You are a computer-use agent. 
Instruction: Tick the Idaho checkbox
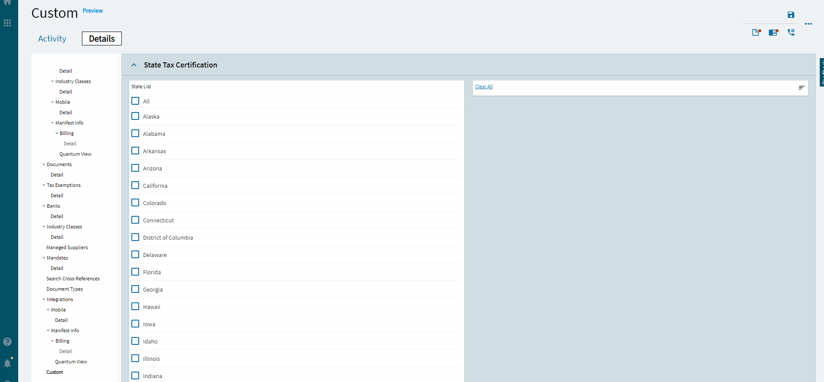(x=135, y=341)
